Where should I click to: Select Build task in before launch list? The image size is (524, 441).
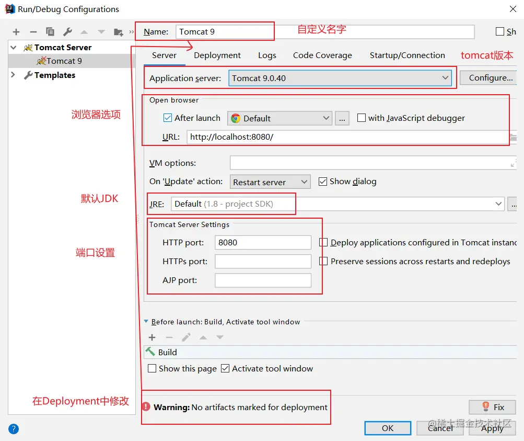click(330, 352)
